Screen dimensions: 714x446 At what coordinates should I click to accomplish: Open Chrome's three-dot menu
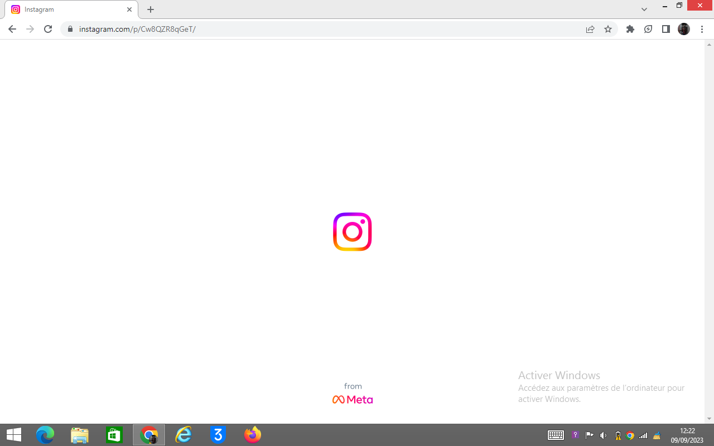coord(702,29)
